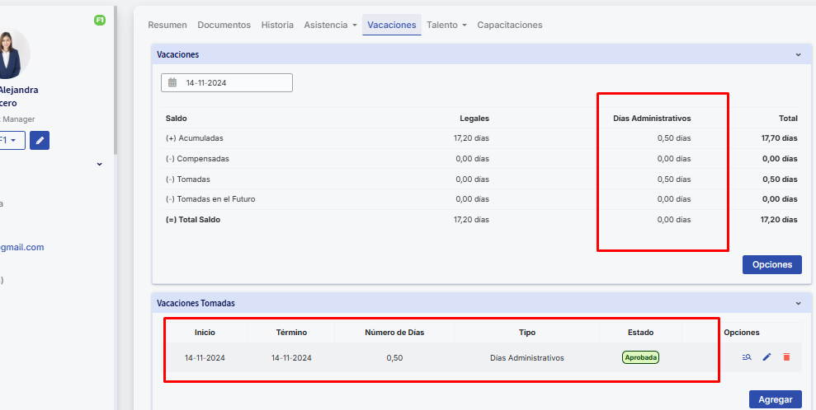This screenshot has height=410, width=816.
Task: Click the calendar icon in the date field
Action: coord(172,82)
